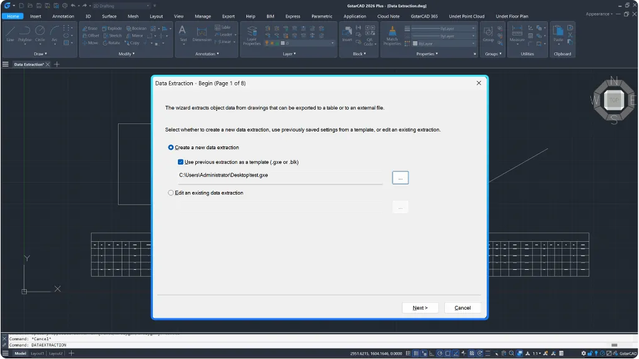Select the Circle tool
The image size is (639, 359).
coord(40,34)
